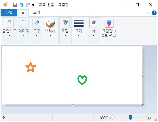Expand the 도구 dropdown arrow

click(37, 35)
